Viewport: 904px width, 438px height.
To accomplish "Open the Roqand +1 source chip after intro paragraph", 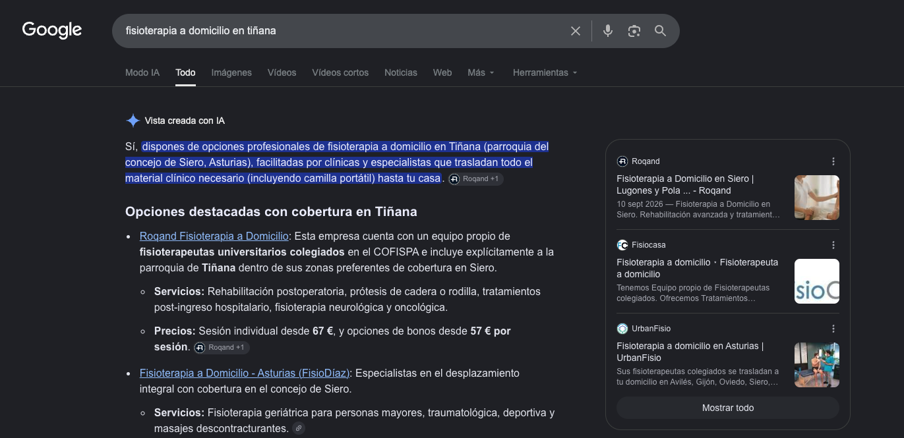I will [476, 178].
